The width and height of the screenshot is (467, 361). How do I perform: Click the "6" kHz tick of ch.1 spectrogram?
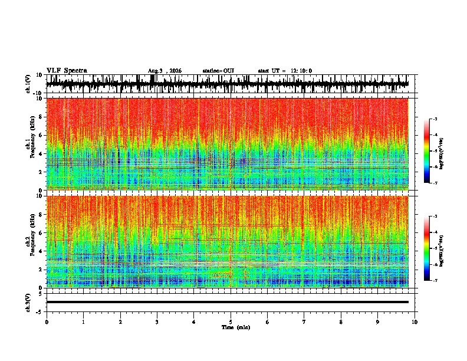click(x=41, y=135)
